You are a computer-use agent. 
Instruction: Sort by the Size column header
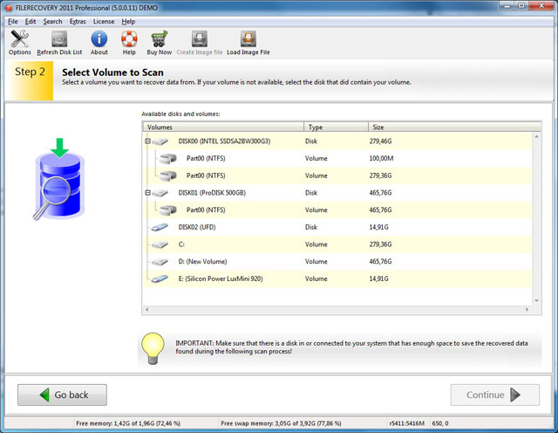click(x=454, y=127)
